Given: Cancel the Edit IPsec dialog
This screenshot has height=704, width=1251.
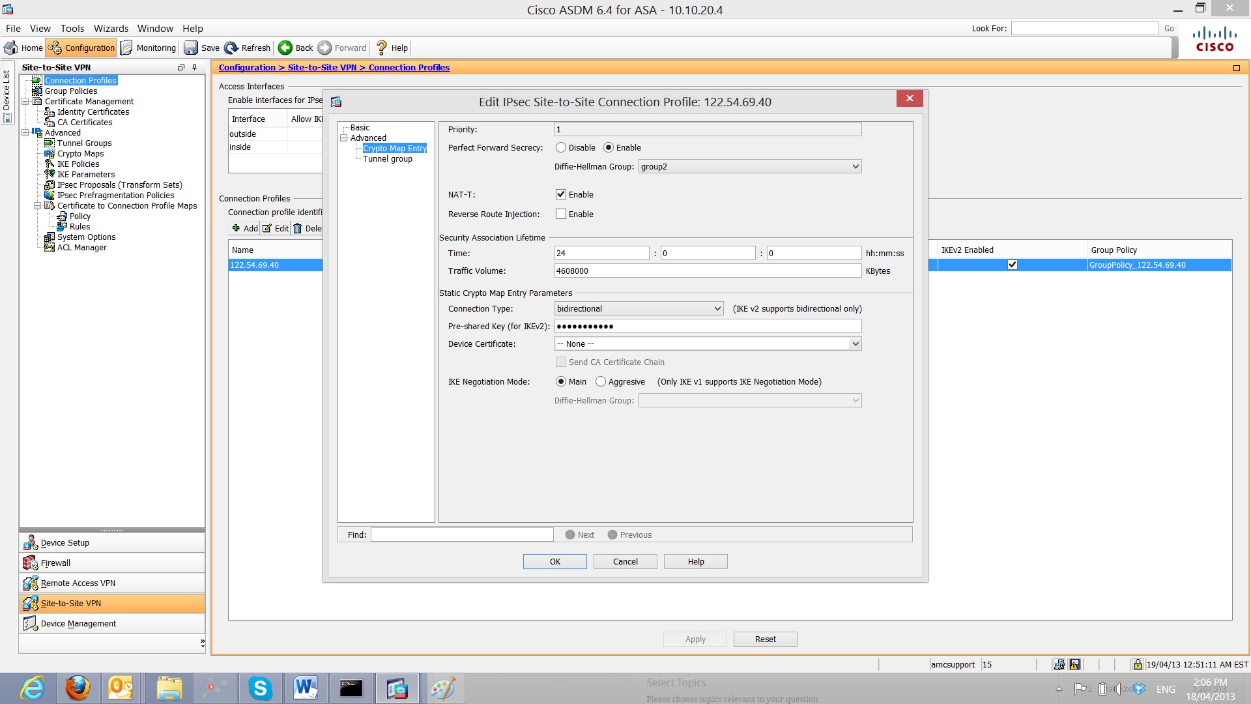Looking at the screenshot, I should (x=625, y=561).
